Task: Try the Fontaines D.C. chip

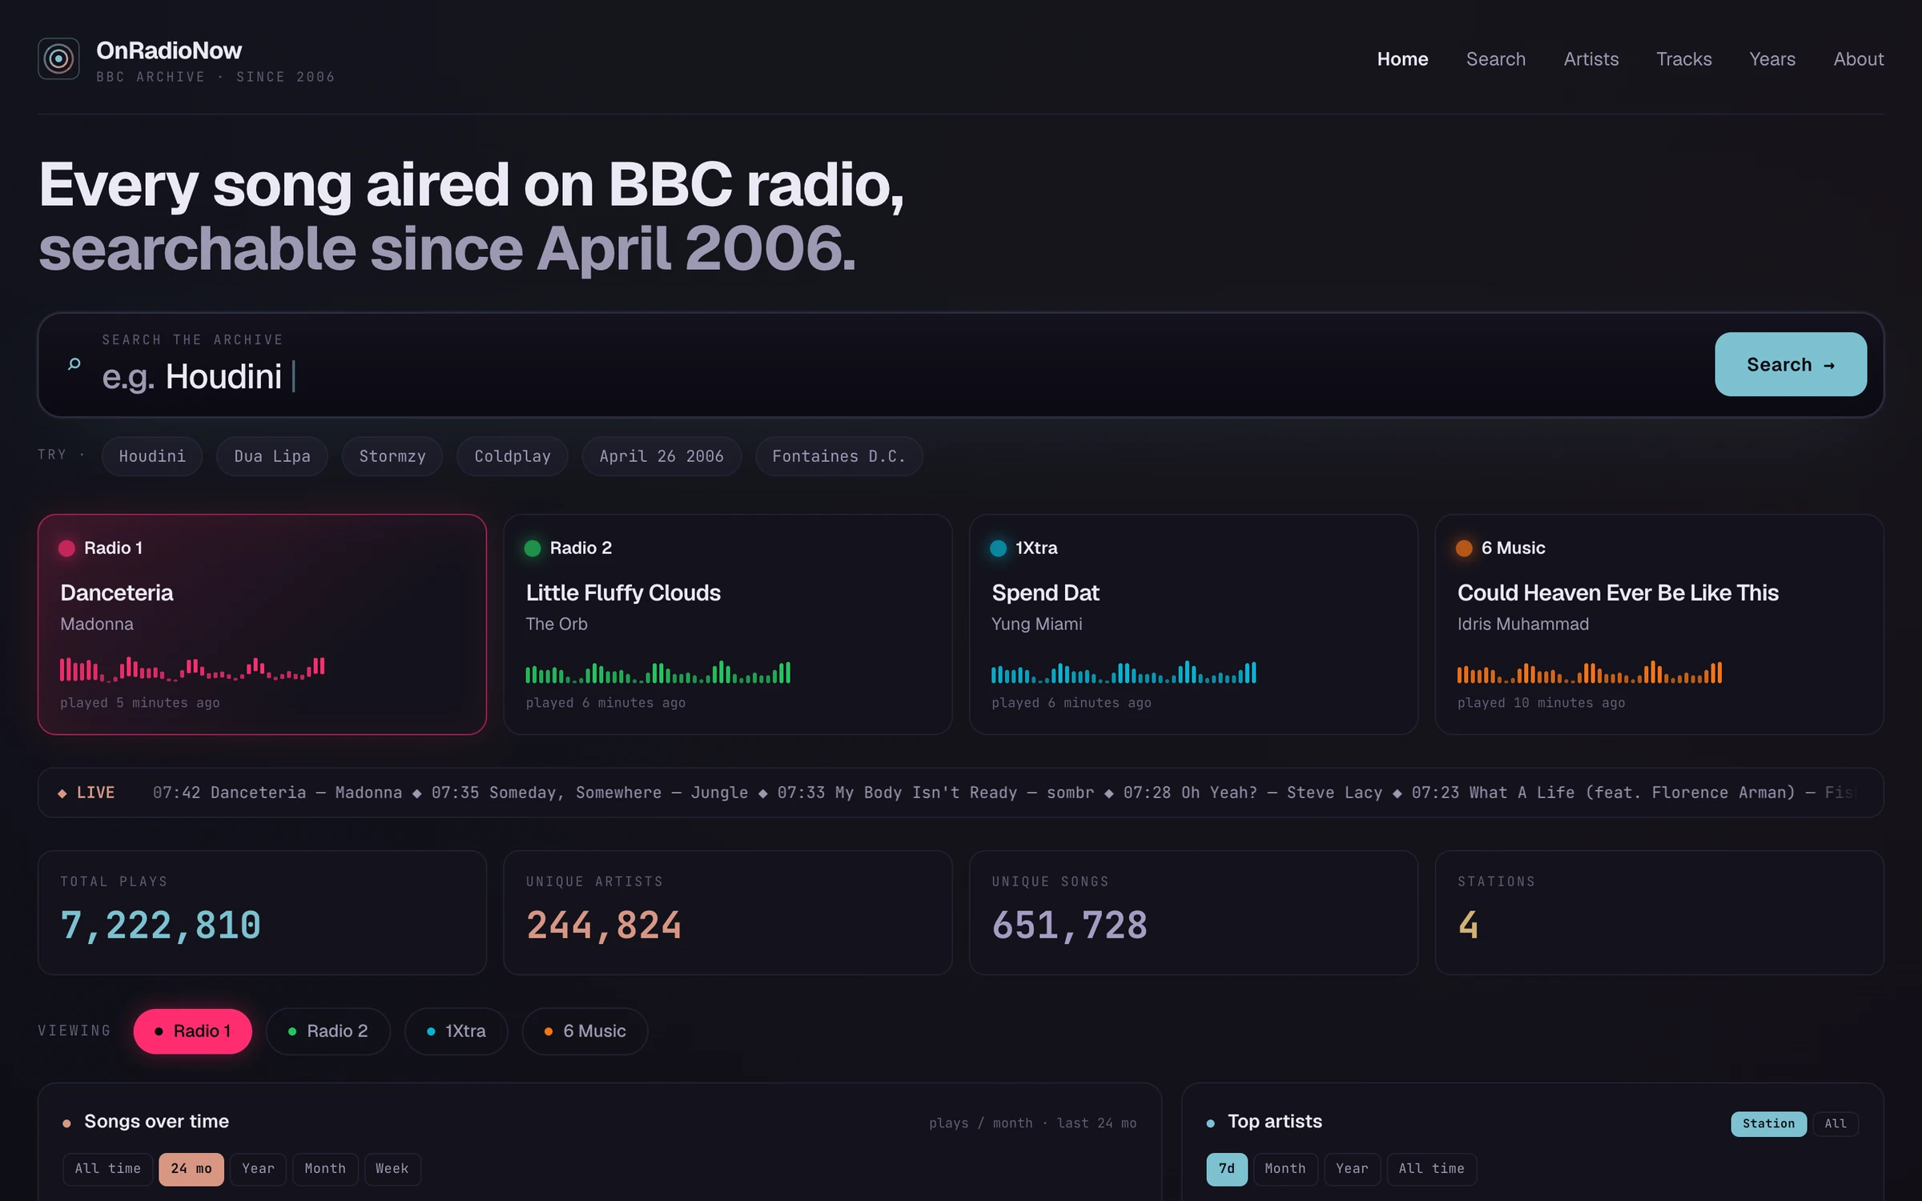Action: coord(839,456)
